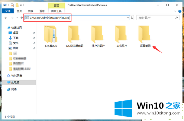This screenshot has height=121, width=184.
Task: Go up one level with up arrow
Action: click(x=22, y=18)
